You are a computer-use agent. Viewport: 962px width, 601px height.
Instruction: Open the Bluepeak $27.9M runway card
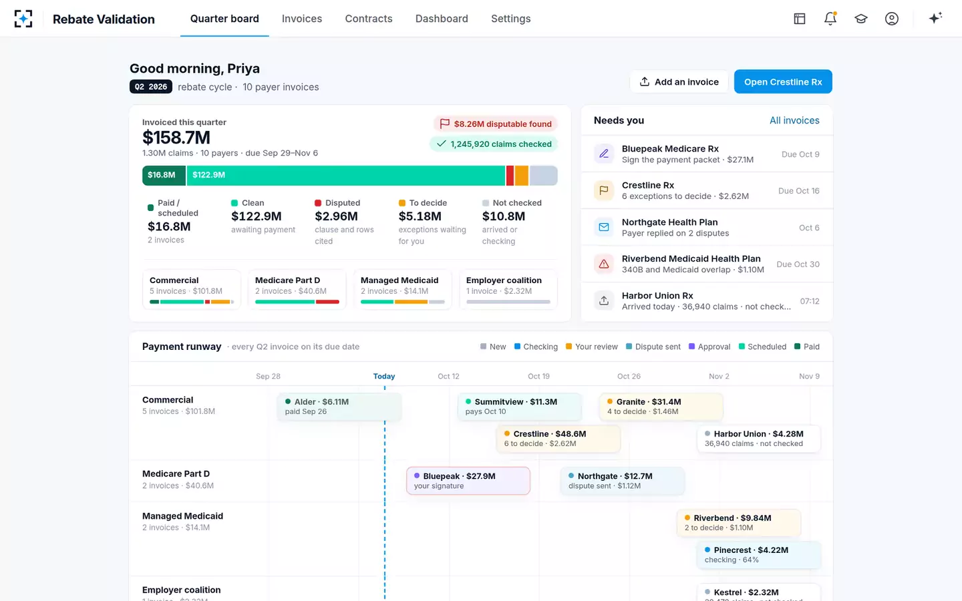tap(468, 481)
